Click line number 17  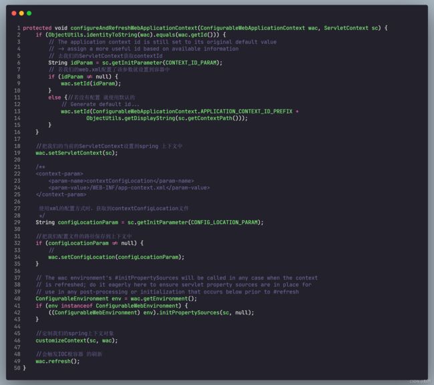click(17, 139)
